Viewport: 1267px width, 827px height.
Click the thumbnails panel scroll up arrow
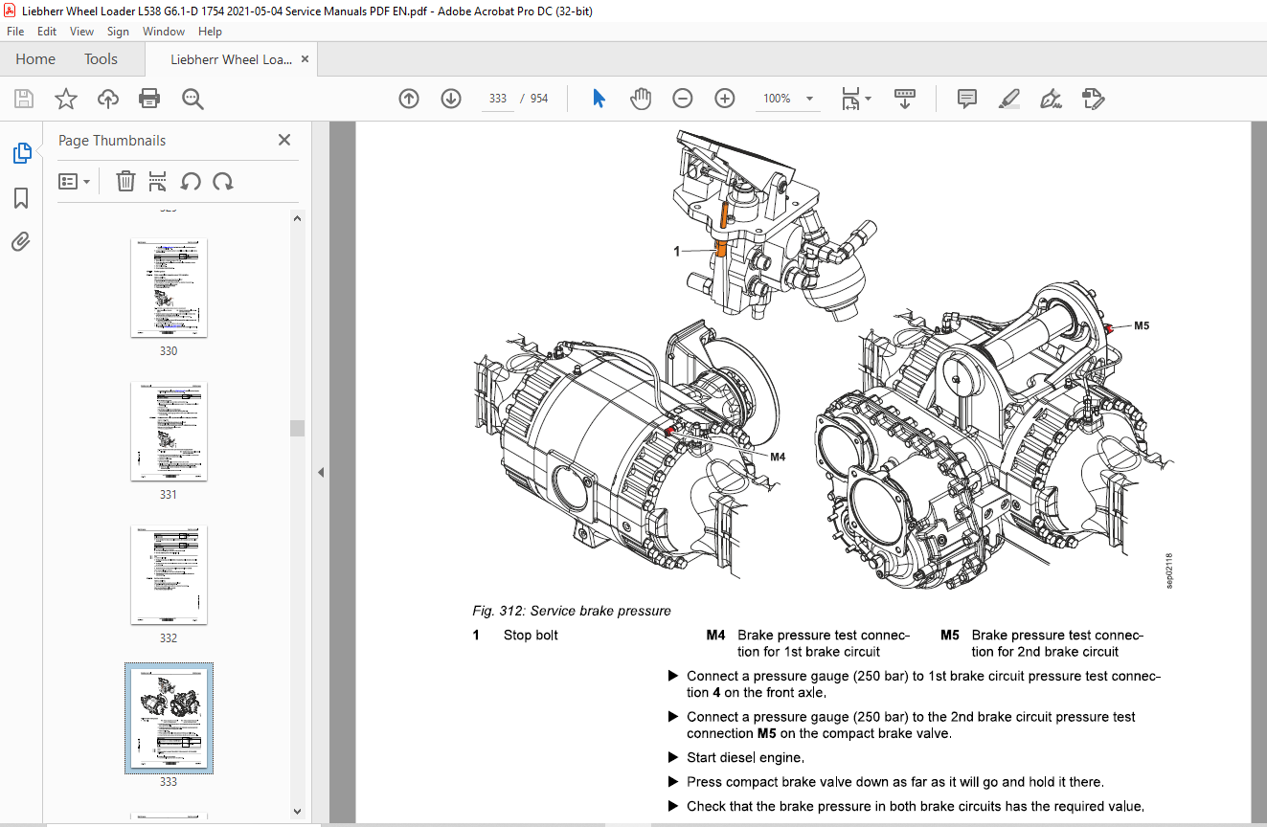[297, 218]
